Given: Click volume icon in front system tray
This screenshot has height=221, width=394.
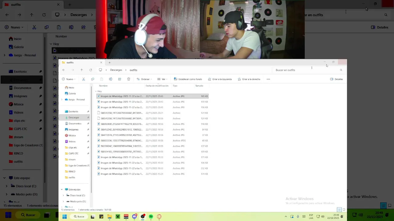Looking at the screenshot, I should pyautogui.click(x=323, y=217).
